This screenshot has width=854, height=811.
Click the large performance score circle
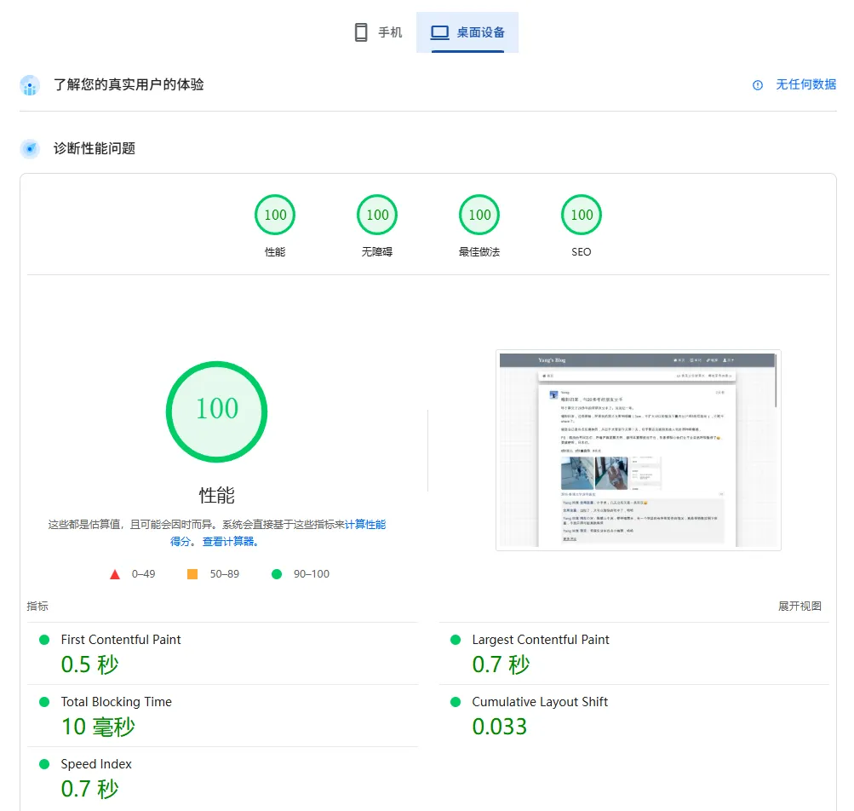point(217,411)
